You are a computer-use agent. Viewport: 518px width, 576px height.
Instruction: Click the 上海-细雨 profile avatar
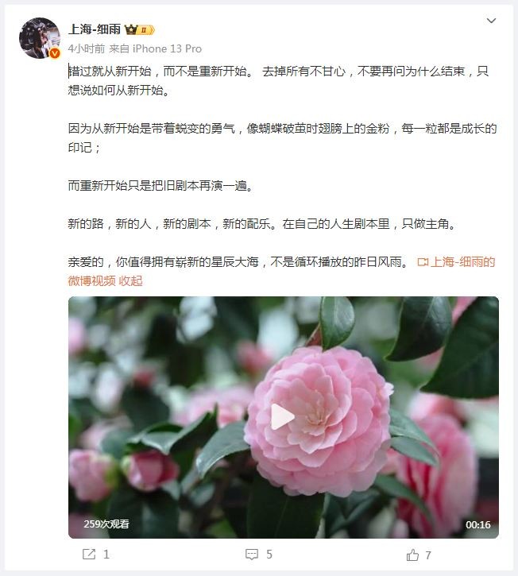pos(40,38)
